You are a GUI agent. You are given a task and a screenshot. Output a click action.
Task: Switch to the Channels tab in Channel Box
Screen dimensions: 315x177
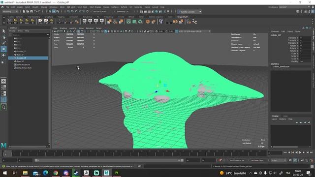coord(275,31)
